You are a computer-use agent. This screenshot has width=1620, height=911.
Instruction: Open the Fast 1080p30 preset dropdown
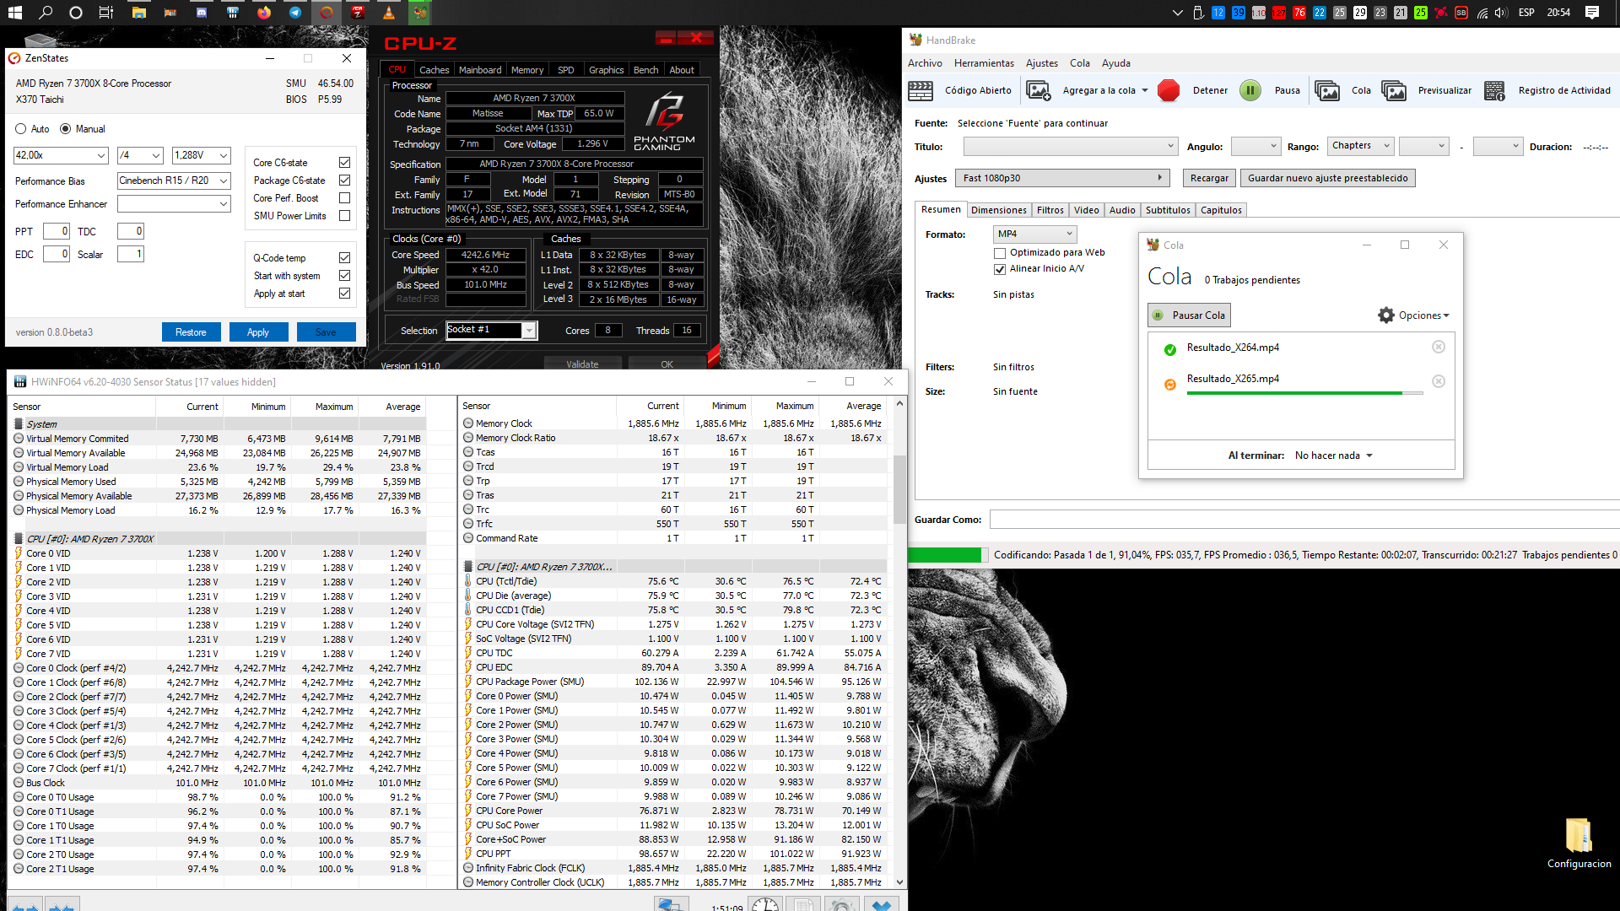point(1062,178)
